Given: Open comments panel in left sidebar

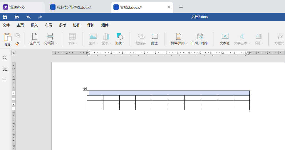Looking at the screenshot, I should tap(5, 69).
